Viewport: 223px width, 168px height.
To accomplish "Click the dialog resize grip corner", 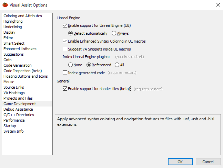I will click(221, 166).
